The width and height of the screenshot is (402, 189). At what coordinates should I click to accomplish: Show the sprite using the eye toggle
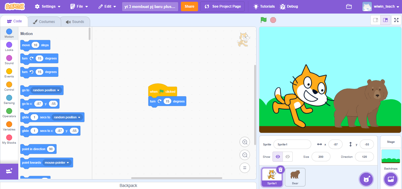coord(278,157)
